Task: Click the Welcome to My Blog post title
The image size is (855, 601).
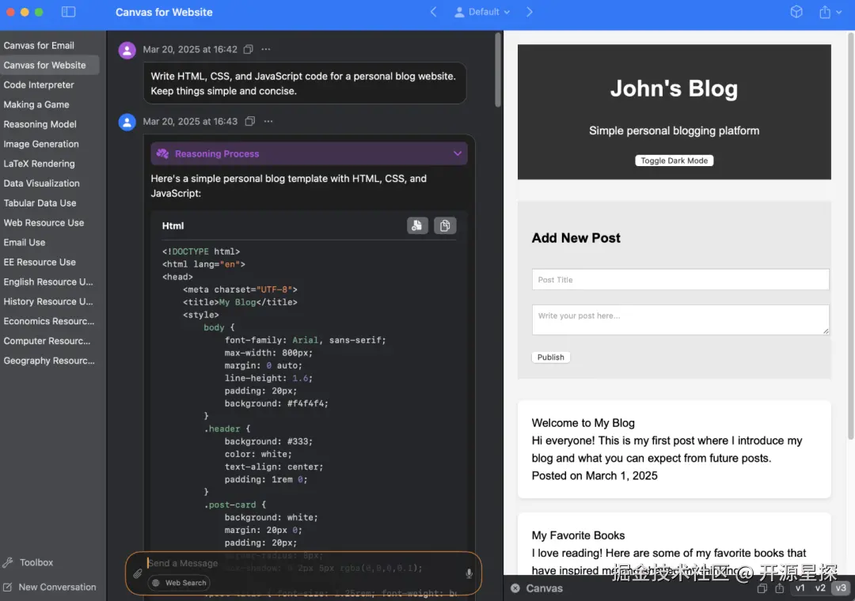Action: point(583,423)
